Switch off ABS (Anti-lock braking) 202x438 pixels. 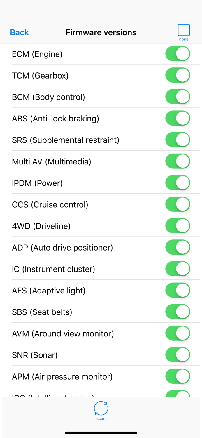(178, 118)
